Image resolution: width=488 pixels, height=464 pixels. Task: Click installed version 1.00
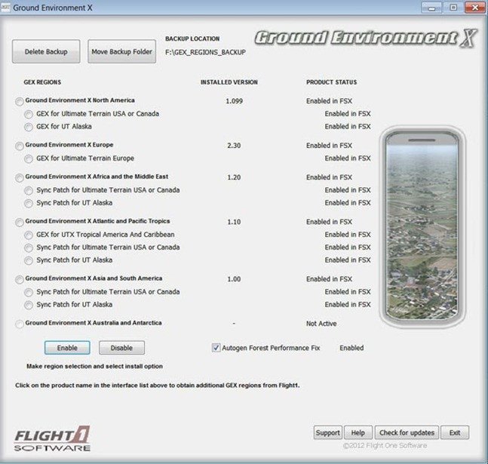234,279
